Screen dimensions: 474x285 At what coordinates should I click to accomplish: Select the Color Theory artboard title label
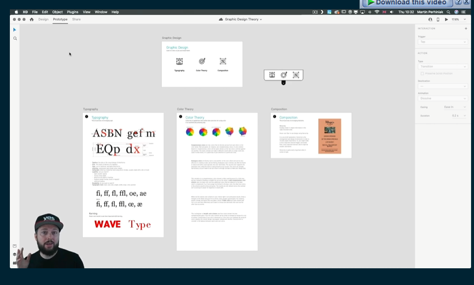(x=185, y=109)
